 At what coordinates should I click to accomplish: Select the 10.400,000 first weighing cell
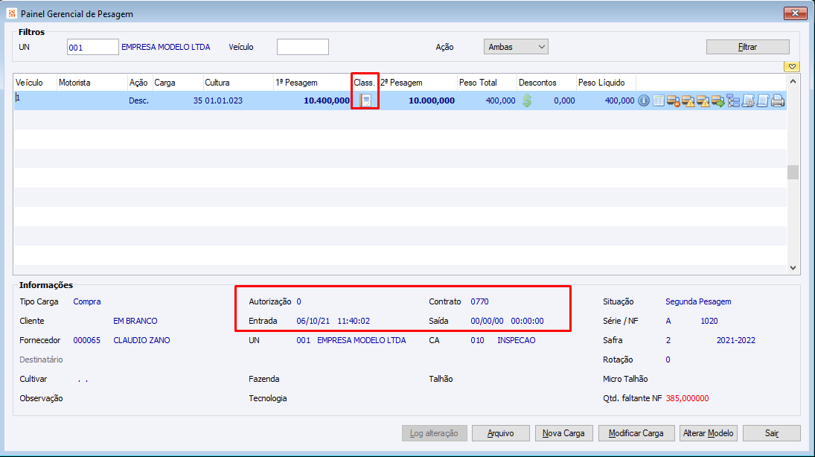pos(327,100)
